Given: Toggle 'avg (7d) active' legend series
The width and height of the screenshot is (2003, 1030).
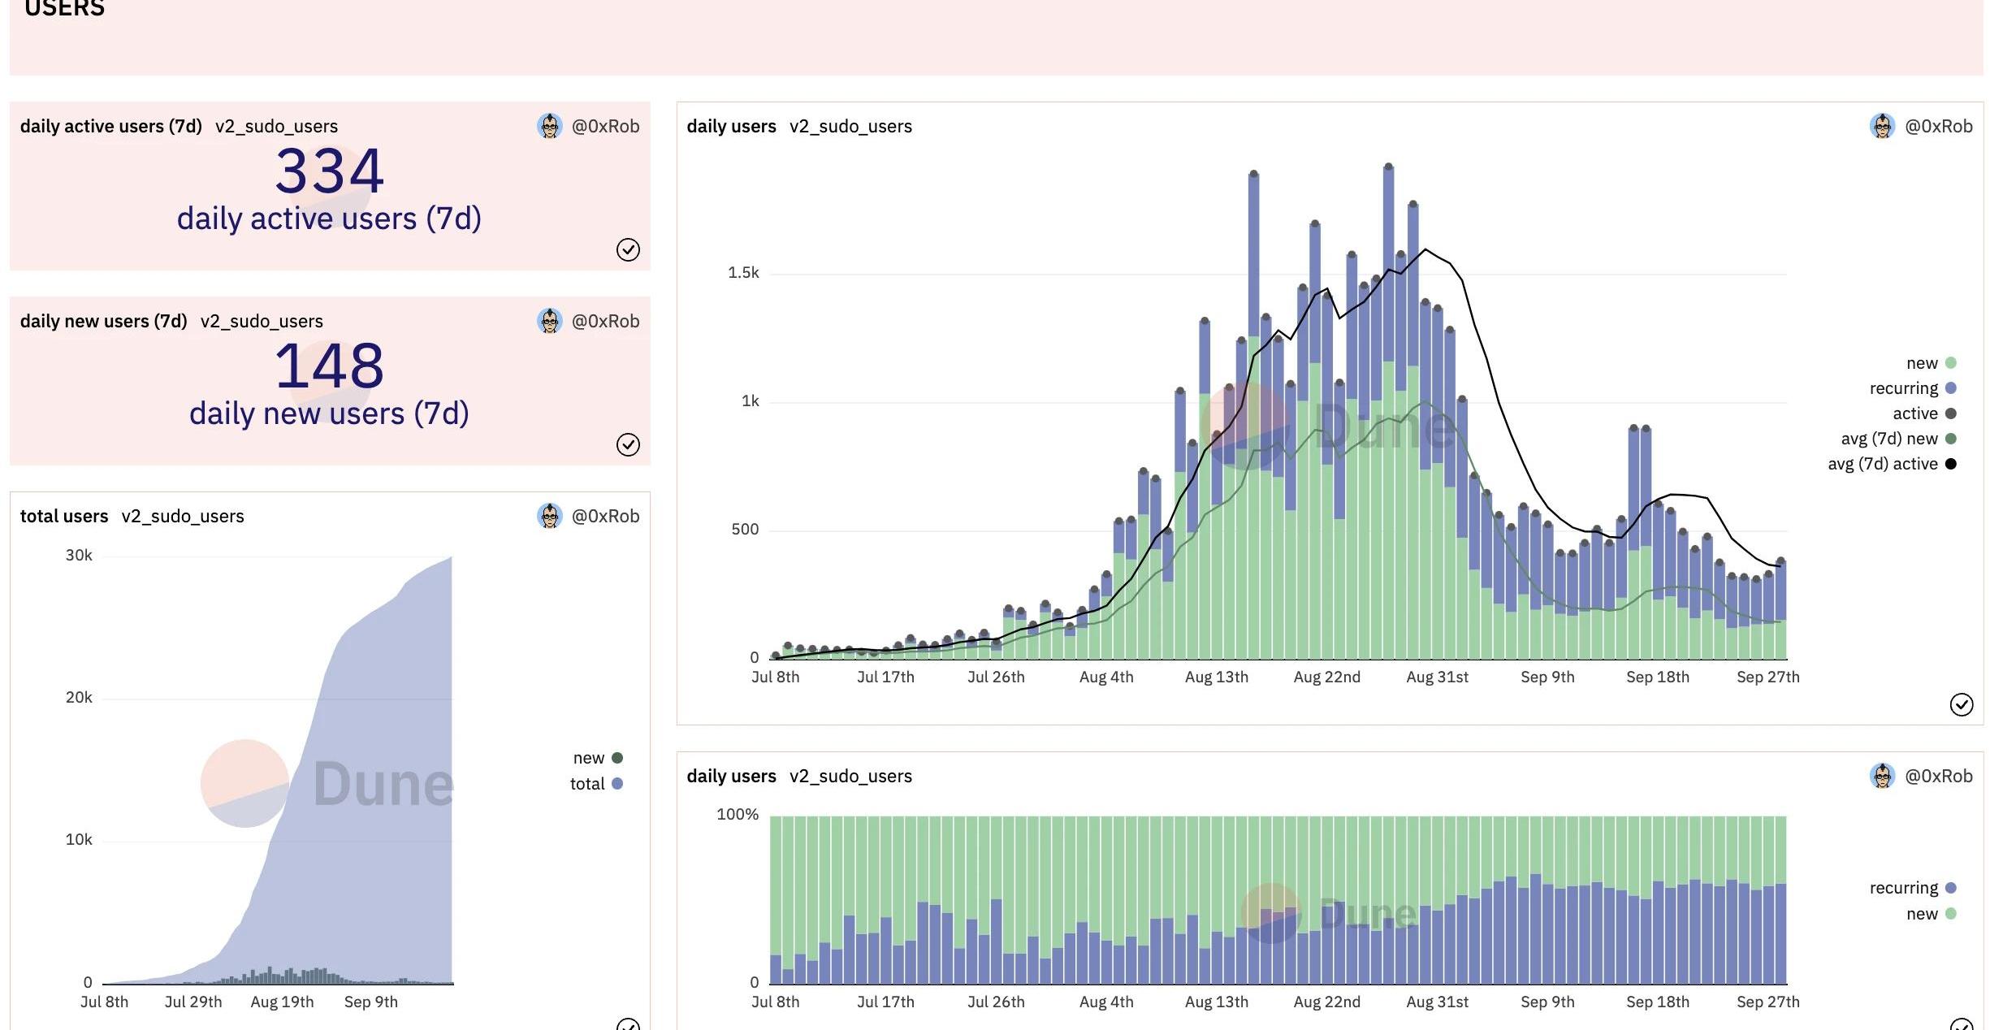Looking at the screenshot, I should 1882,464.
